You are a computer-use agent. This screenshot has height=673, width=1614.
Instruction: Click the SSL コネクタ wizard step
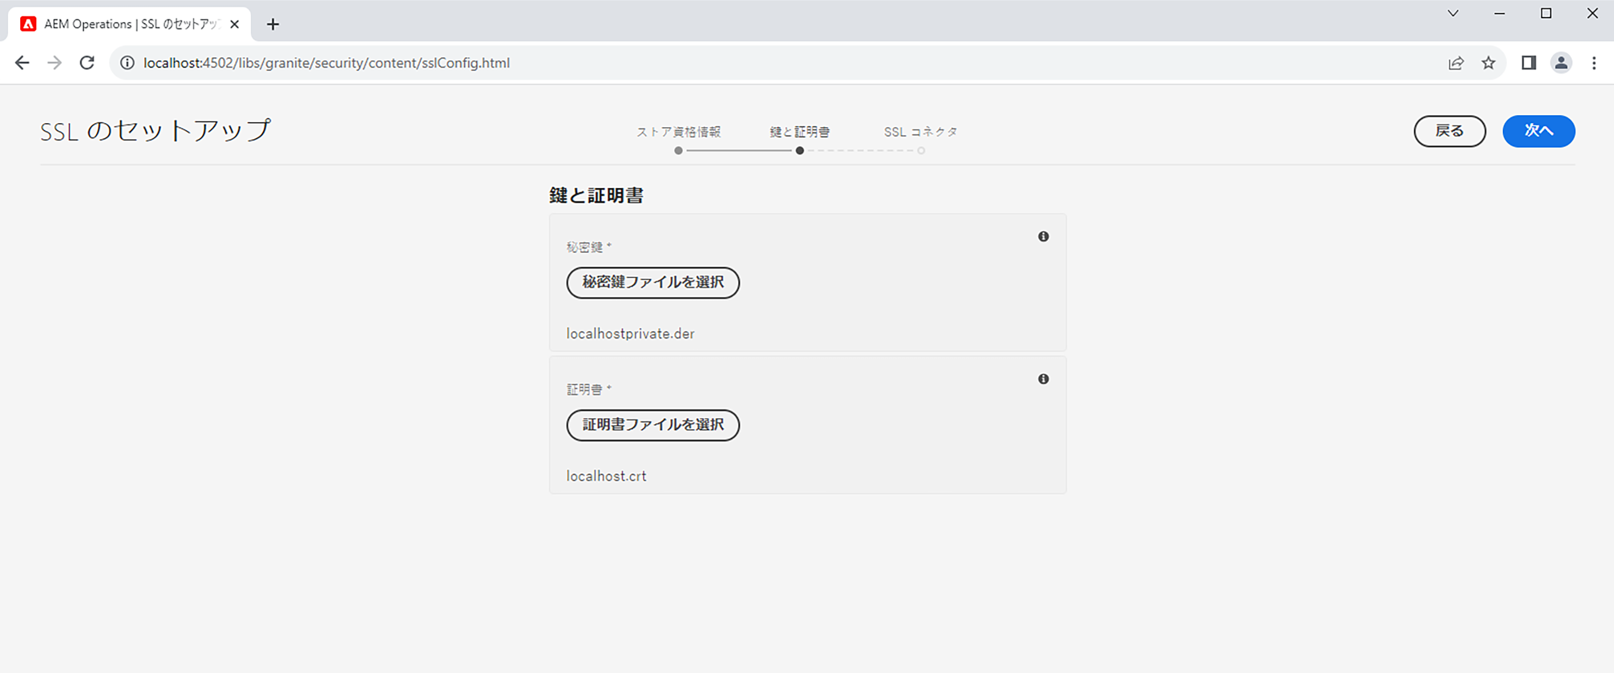920,132
